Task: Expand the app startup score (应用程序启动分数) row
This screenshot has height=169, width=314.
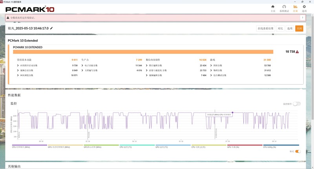Action: 18,65
